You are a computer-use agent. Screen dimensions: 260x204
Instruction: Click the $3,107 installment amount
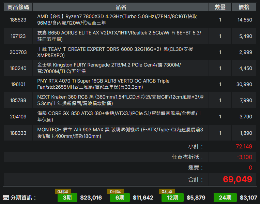point(248,198)
